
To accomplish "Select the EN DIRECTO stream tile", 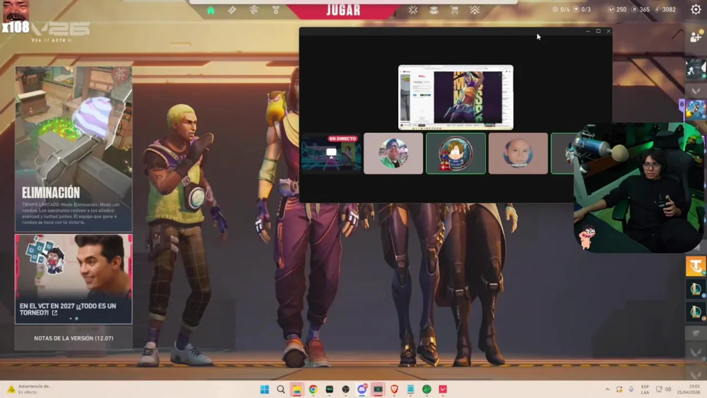I will (x=331, y=154).
